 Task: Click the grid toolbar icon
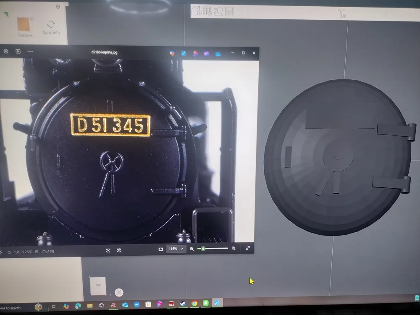(x=207, y=11)
